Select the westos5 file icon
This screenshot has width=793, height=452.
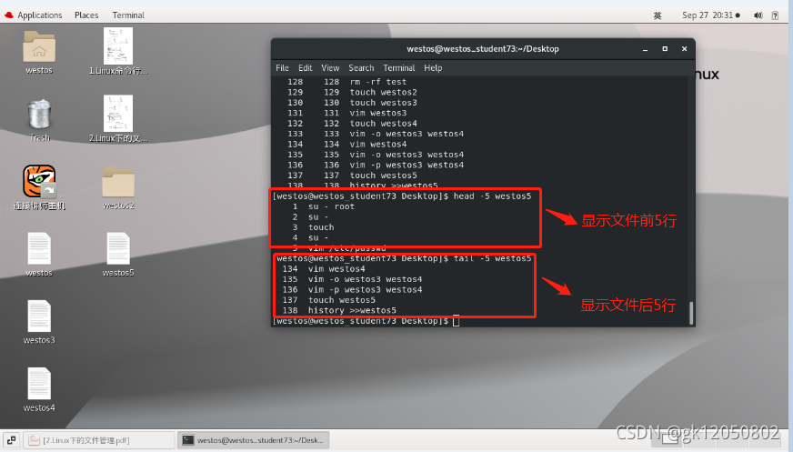pyautogui.click(x=118, y=248)
